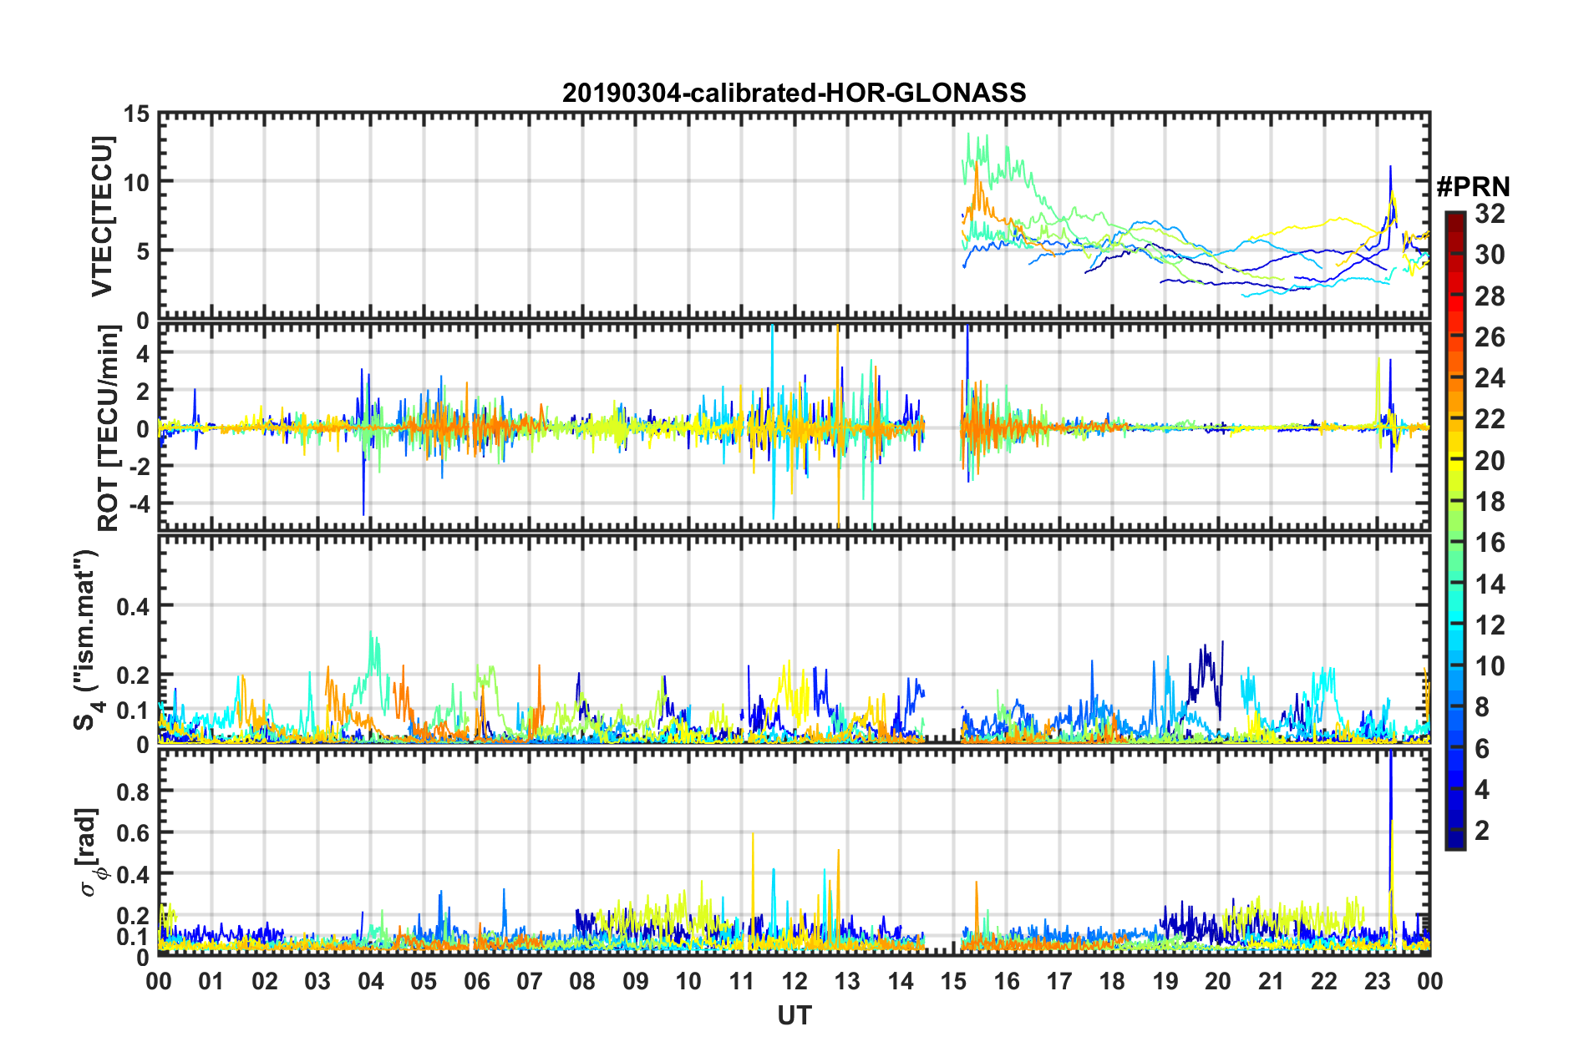Pick the dark blue bottom of colorbar
Image resolution: width=1589 pixels, height=1062 pixels.
click(x=1454, y=842)
